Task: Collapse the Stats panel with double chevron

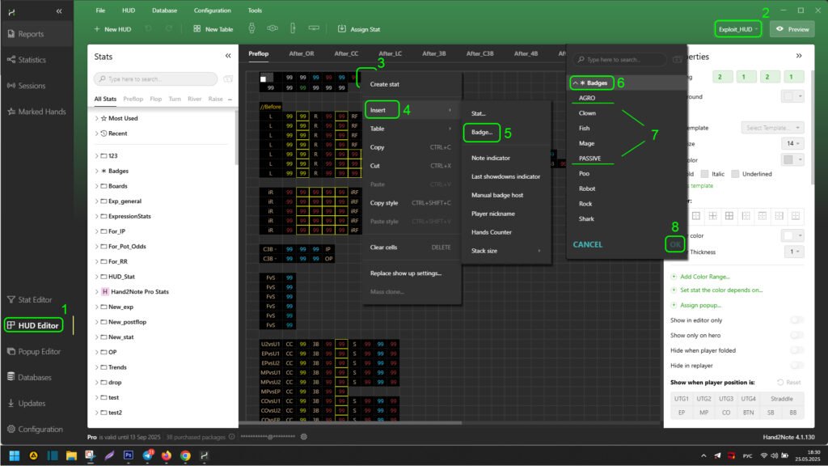Action: click(x=228, y=57)
